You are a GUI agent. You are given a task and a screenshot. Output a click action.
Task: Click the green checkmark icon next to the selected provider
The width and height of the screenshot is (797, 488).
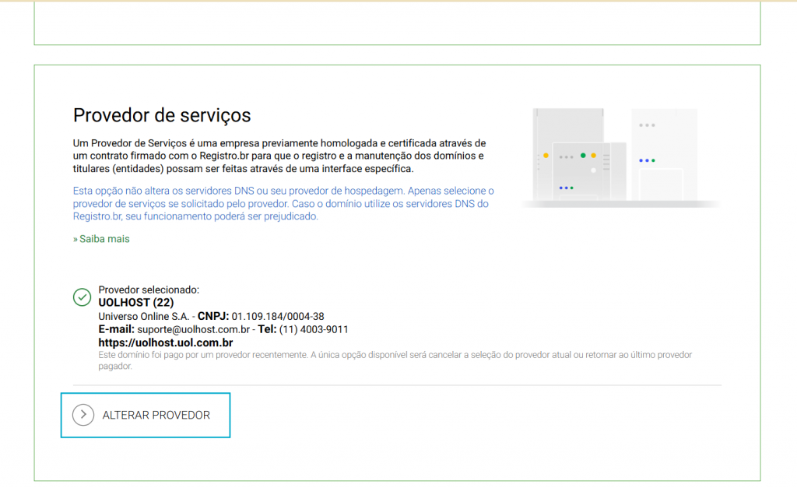(82, 297)
